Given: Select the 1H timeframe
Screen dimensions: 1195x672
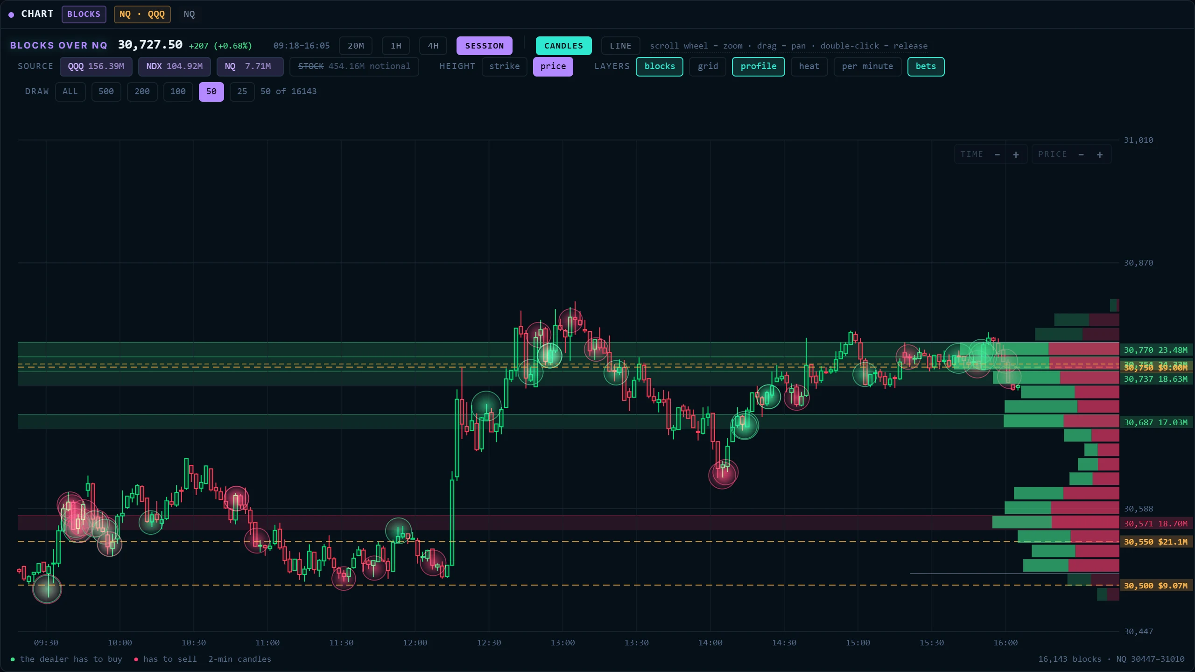Looking at the screenshot, I should (396, 46).
